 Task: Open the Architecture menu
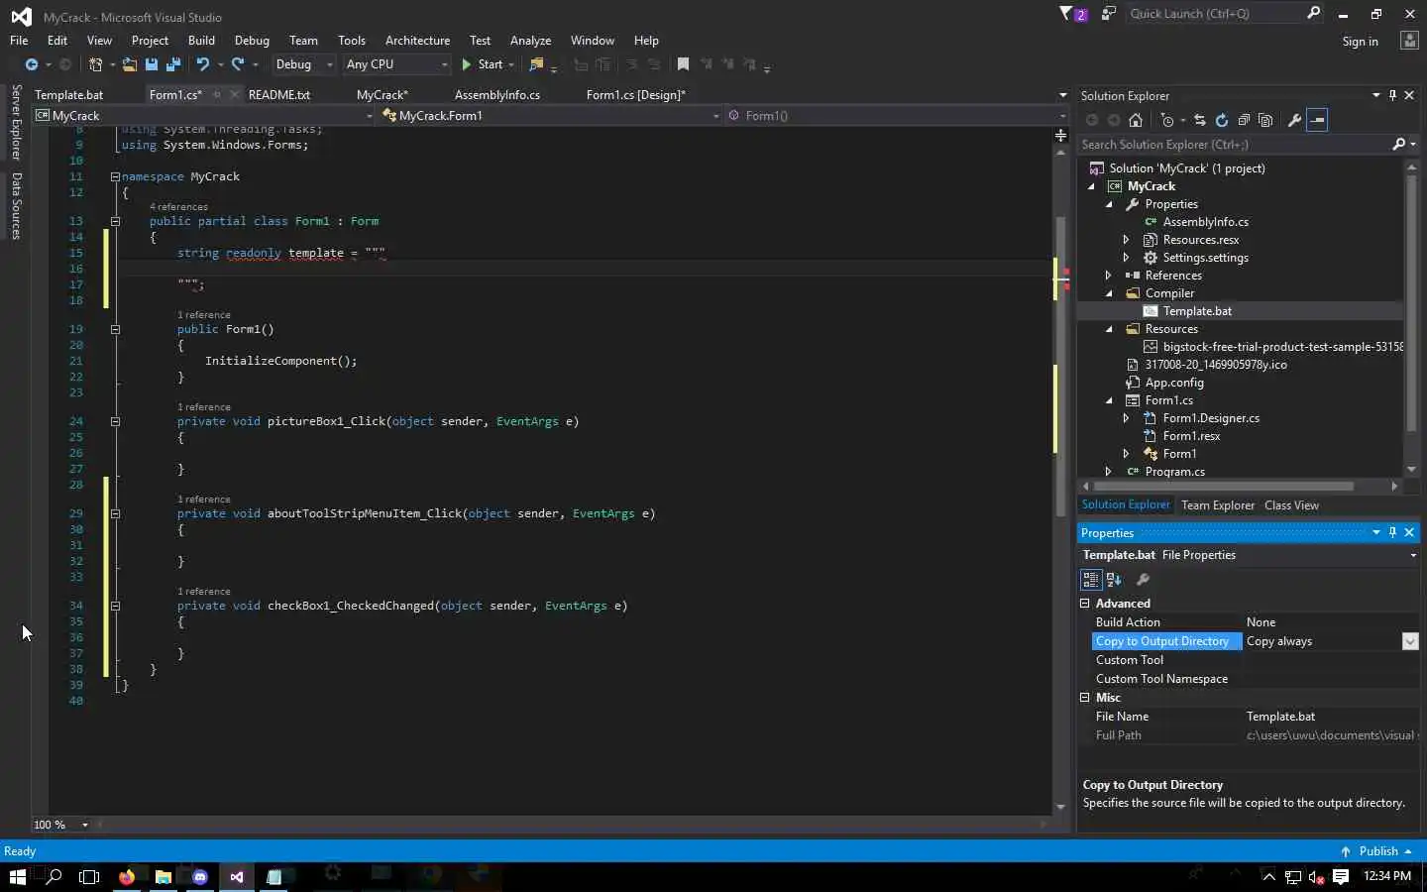[x=417, y=41]
